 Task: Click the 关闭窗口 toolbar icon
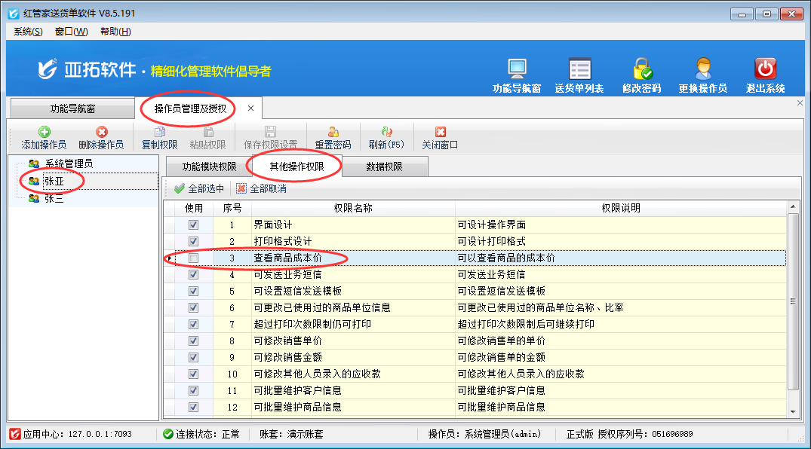pyautogui.click(x=440, y=133)
